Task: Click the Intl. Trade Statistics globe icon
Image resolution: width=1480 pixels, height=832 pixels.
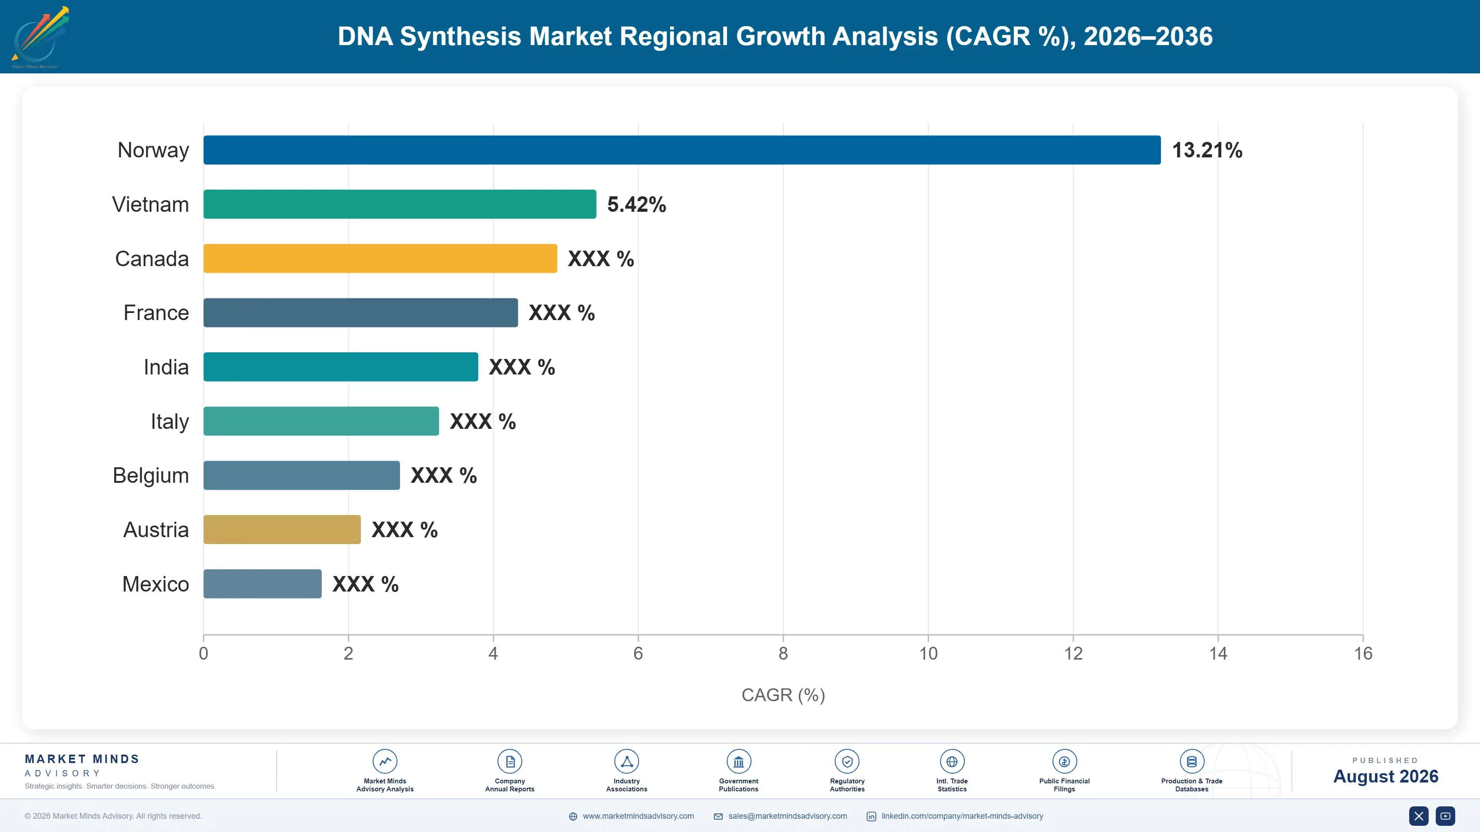Action: 952,761
